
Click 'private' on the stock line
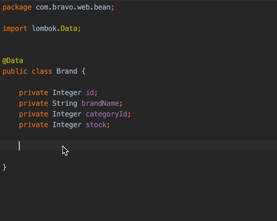point(34,125)
